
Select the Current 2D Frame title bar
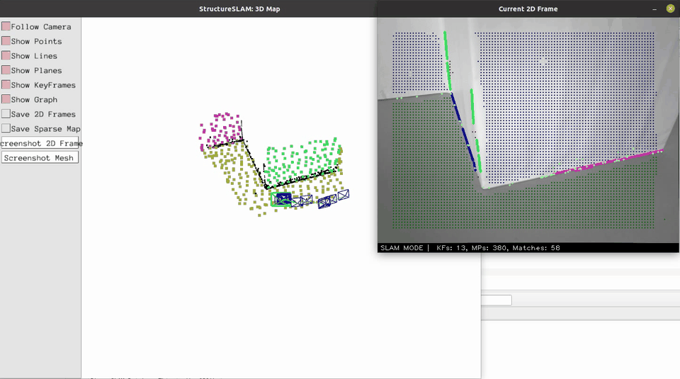click(528, 9)
